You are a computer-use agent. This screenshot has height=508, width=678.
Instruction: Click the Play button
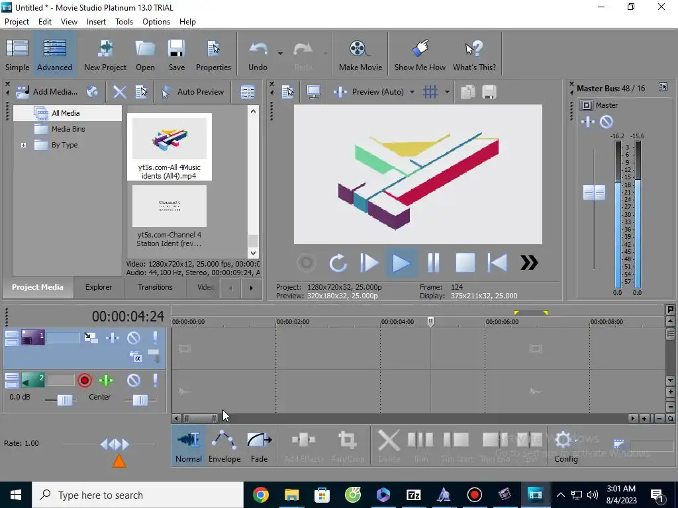pyautogui.click(x=401, y=263)
